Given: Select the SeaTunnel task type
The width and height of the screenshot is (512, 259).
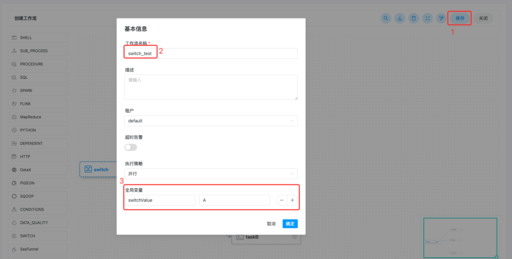Looking at the screenshot, I should click(x=38, y=249).
